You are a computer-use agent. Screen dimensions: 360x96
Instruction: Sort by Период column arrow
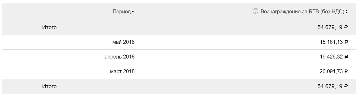tap(133, 12)
